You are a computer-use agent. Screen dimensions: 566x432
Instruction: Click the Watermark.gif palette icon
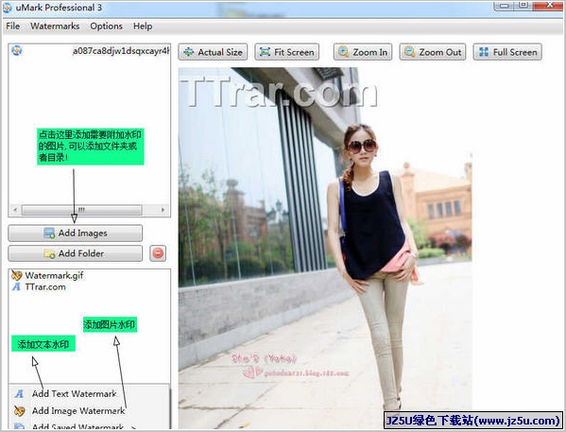pos(17,275)
